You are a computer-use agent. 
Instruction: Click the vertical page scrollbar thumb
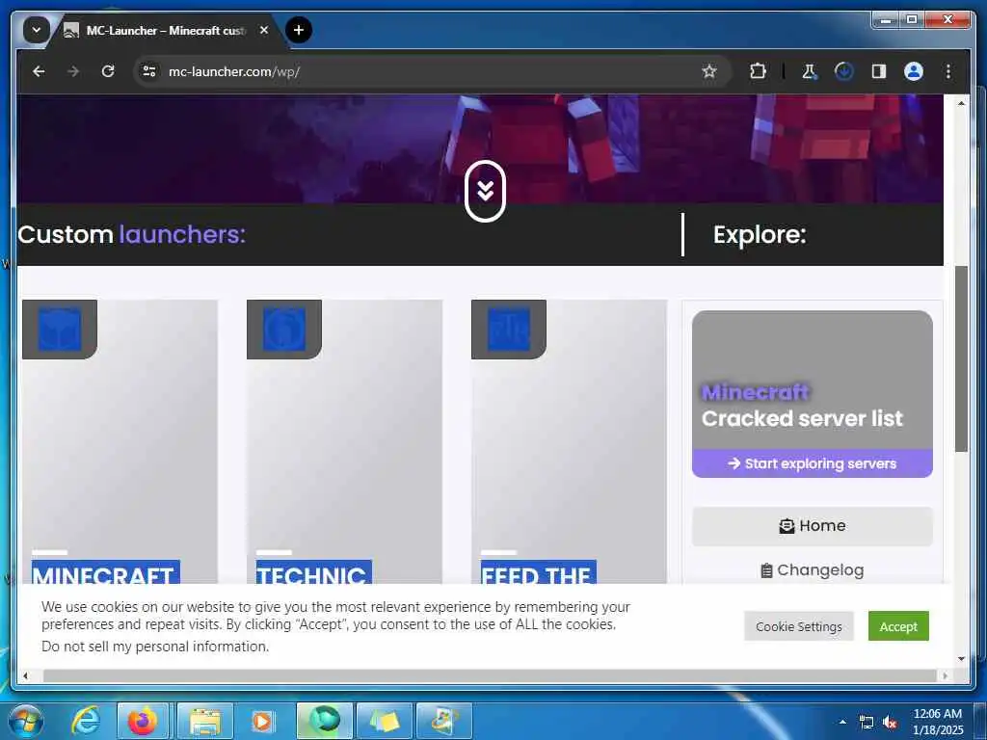[x=961, y=358]
